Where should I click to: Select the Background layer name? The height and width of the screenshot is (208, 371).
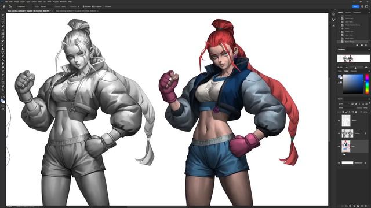358,163
